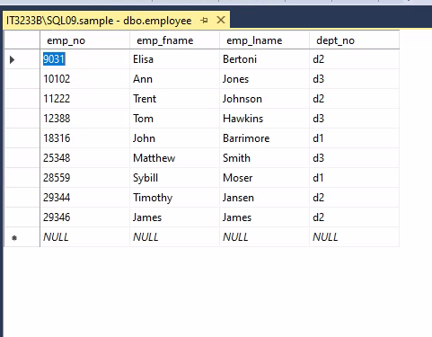The width and height of the screenshot is (432, 337).
Task: Click emp_no cell 9031
Action: pyautogui.click(x=85, y=59)
